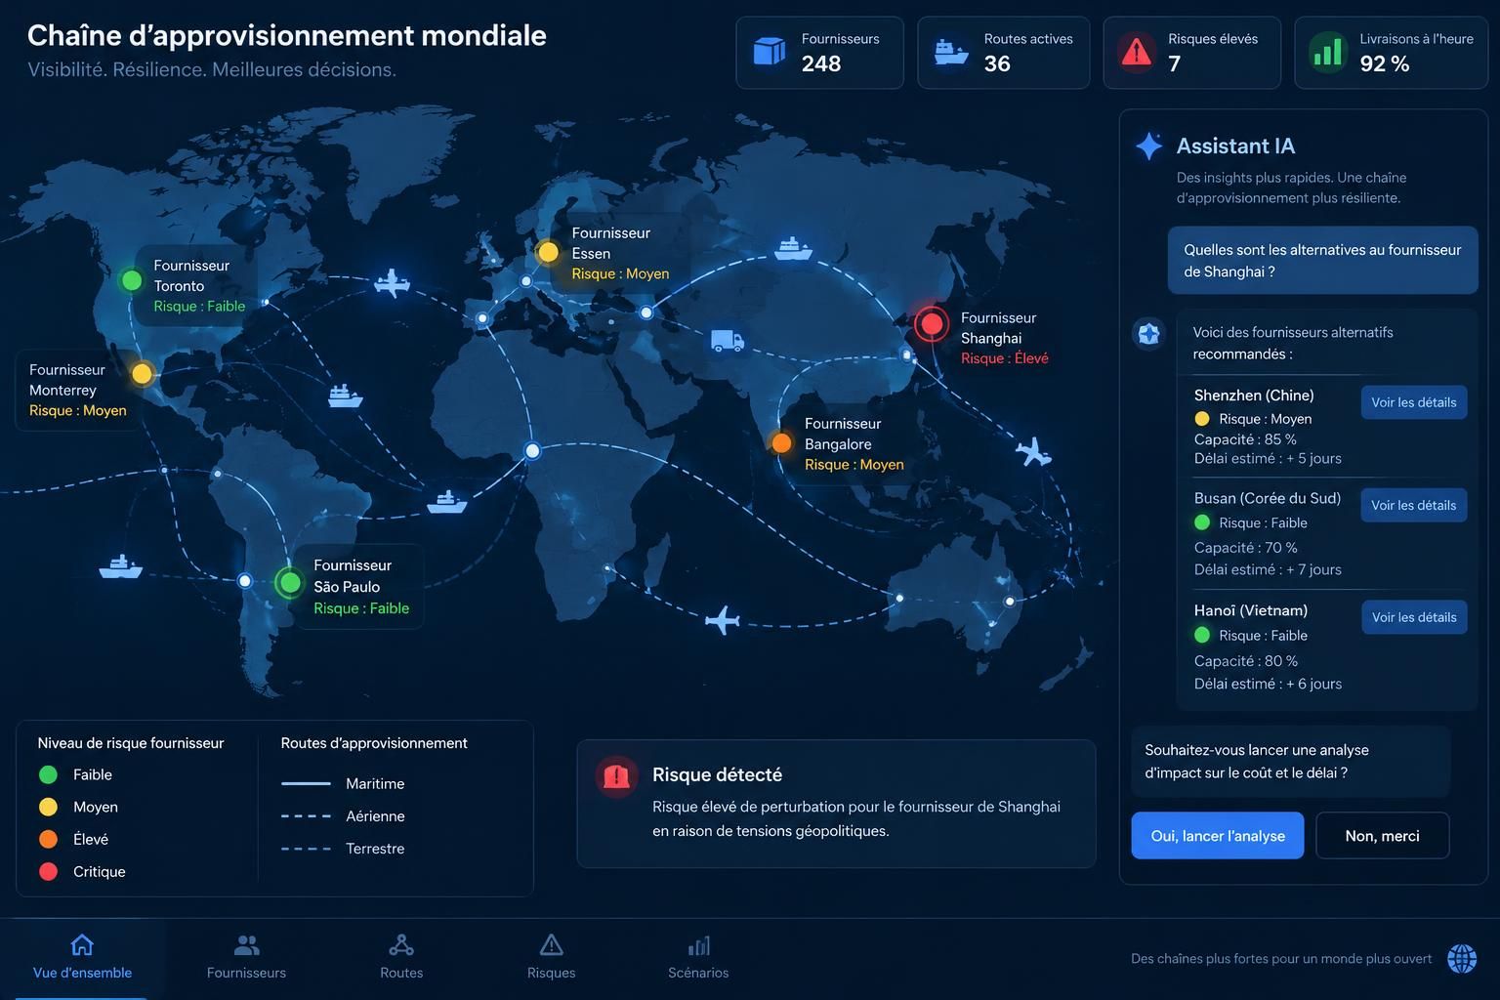This screenshot has width=1500, height=1000.
Task: Click the Assistant IA sparkle icon
Action: [x=1149, y=146]
